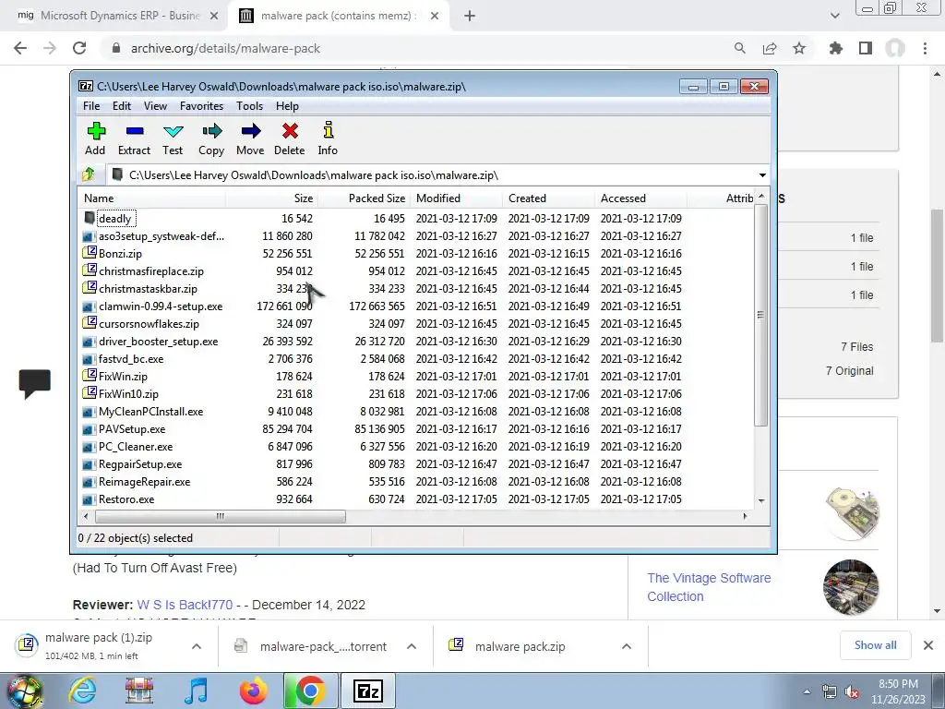Sort by the Accessed column header

coord(640,198)
